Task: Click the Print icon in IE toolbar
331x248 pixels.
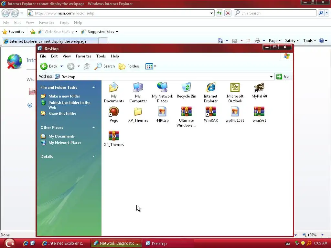Action: [x=257, y=41]
